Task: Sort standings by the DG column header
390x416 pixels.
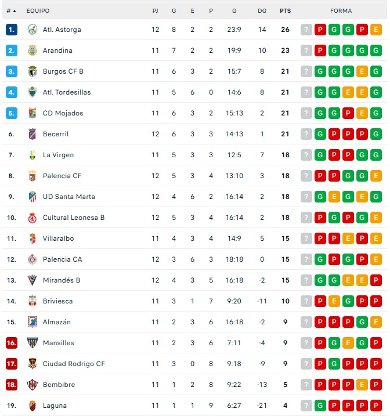Action: pyautogui.click(x=262, y=11)
